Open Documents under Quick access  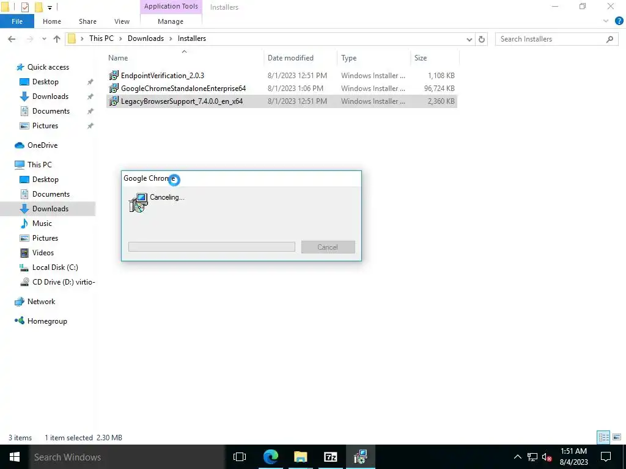51,111
